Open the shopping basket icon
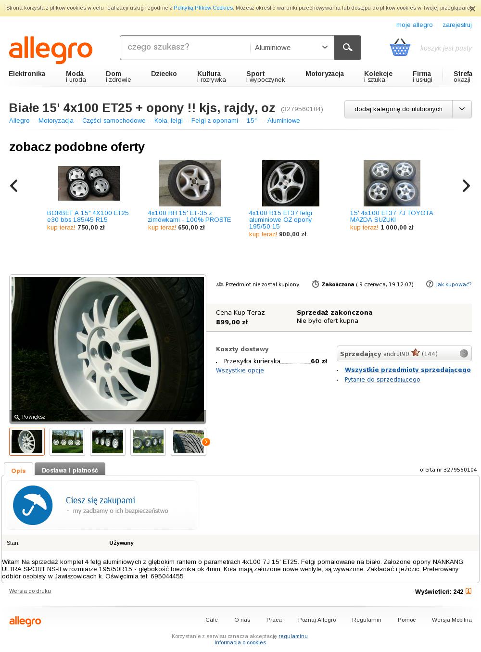 [400, 48]
